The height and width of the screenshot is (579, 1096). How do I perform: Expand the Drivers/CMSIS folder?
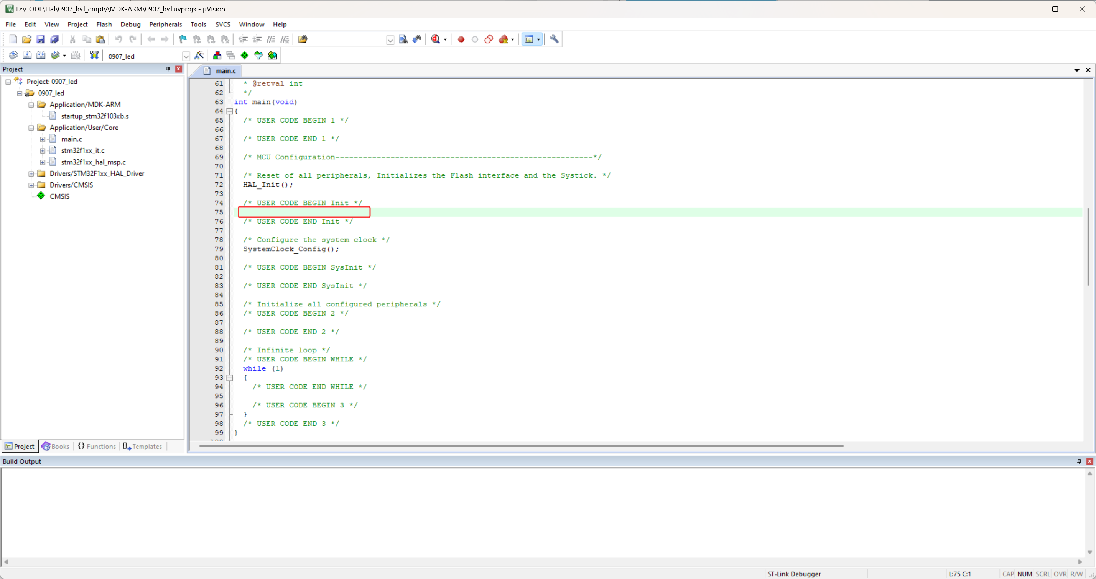tap(31, 185)
